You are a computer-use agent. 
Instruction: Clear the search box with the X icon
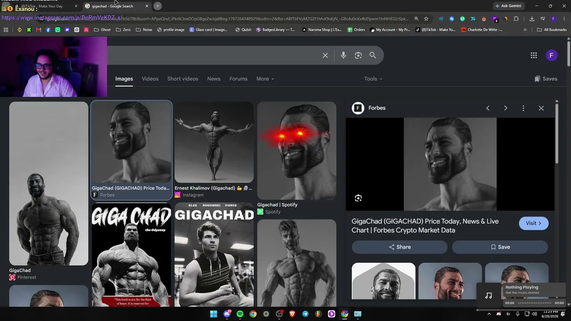click(325, 55)
